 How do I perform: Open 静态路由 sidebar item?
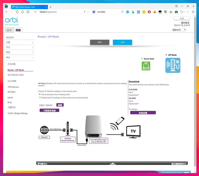[11, 92]
